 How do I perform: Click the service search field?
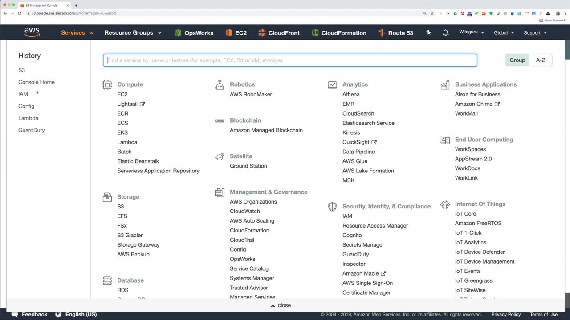point(290,60)
